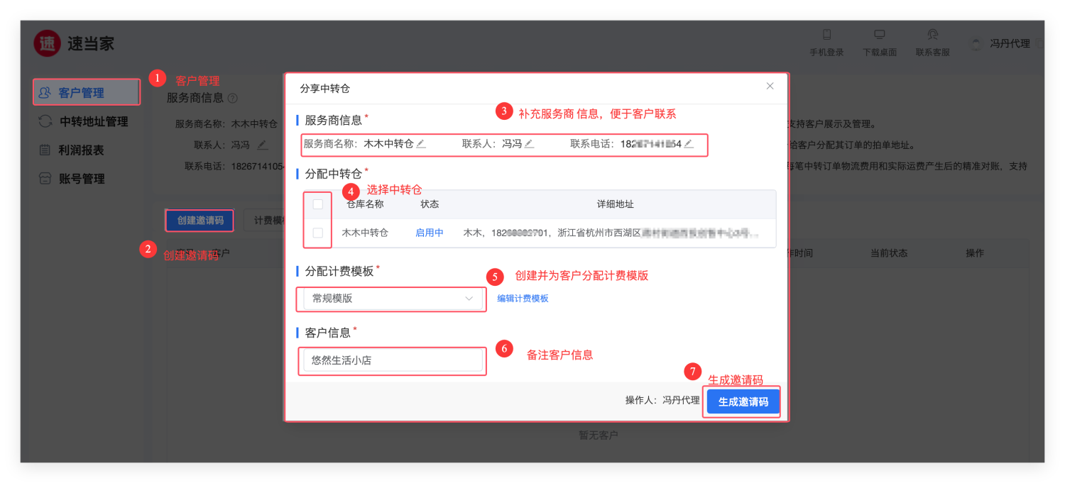This screenshot has width=1065, height=483.
Task: Click the 编辑计费模板 link
Action: point(523,299)
